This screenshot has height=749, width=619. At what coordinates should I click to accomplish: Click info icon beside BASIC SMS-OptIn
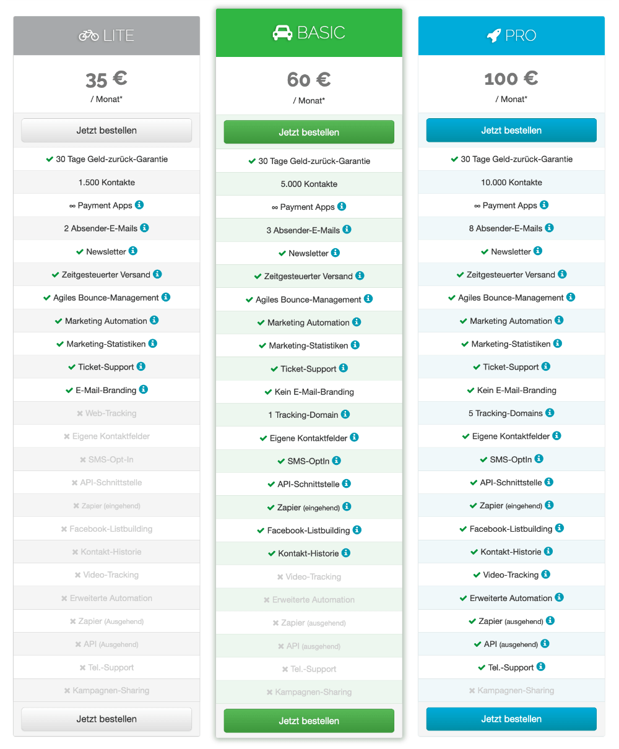coord(336,461)
